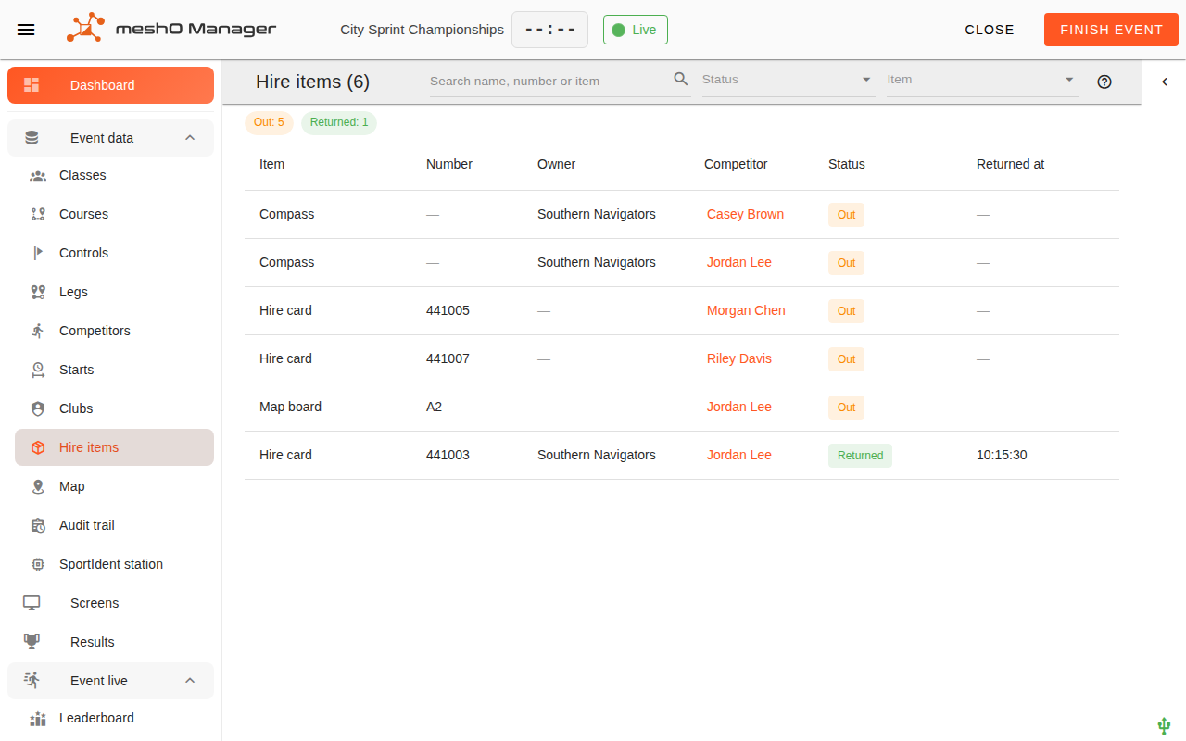Click the FINISH EVENT button
1186x741 pixels.
(1111, 30)
